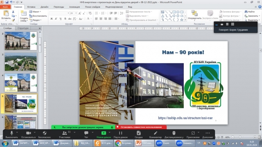Click Save icon in Quick Access Toolbar
The height and width of the screenshot is (147, 262).
click(7, 2)
